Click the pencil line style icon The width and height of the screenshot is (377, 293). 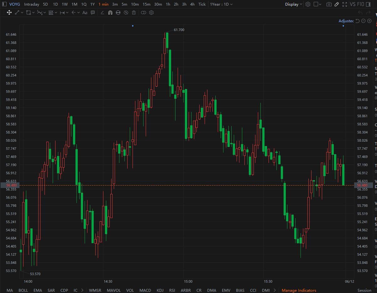[102, 13]
